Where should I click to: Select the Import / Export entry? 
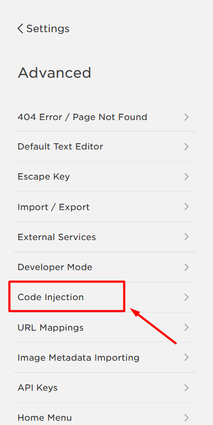click(x=105, y=207)
